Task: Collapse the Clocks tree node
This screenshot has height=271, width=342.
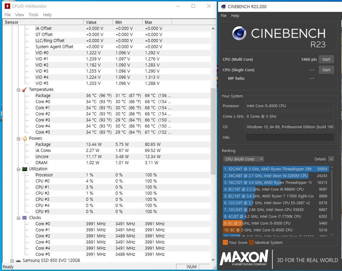Action: pyautogui.click(x=19, y=218)
